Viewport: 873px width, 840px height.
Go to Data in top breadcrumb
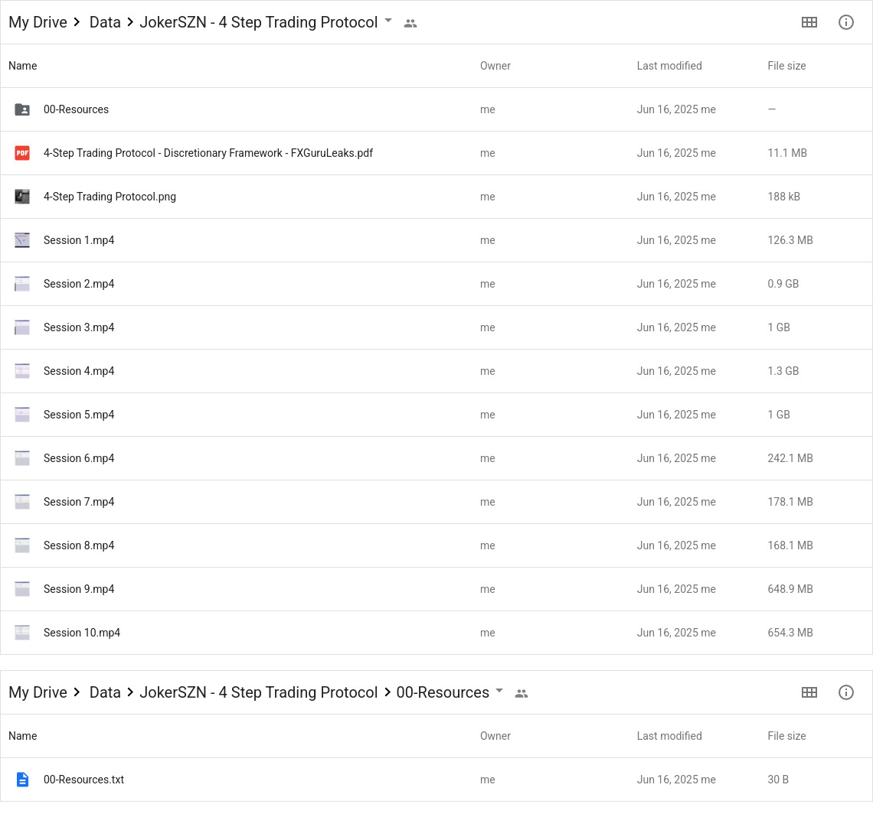coord(105,22)
